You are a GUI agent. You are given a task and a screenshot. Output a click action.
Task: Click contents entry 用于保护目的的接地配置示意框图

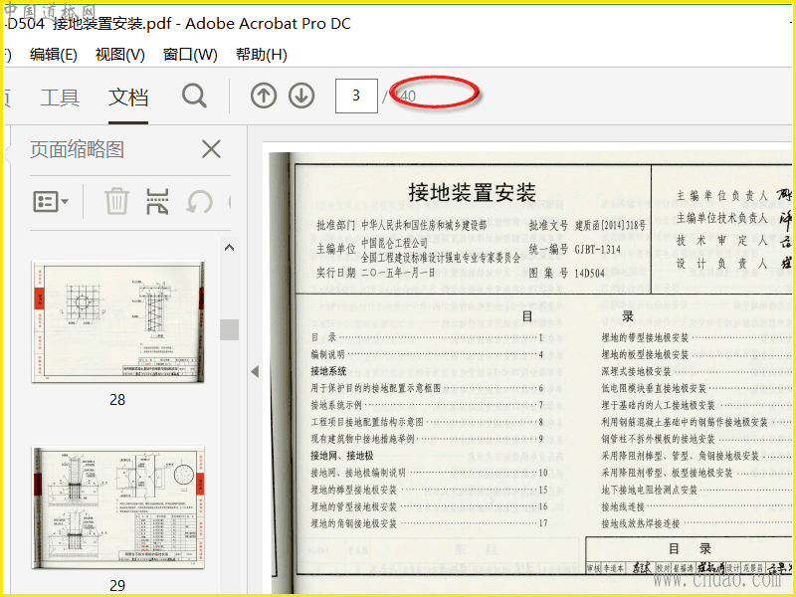point(376,388)
